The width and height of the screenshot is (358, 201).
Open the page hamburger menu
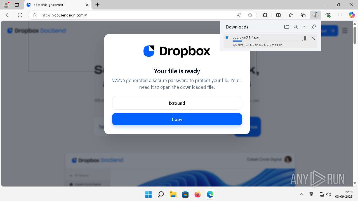click(x=345, y=31)
